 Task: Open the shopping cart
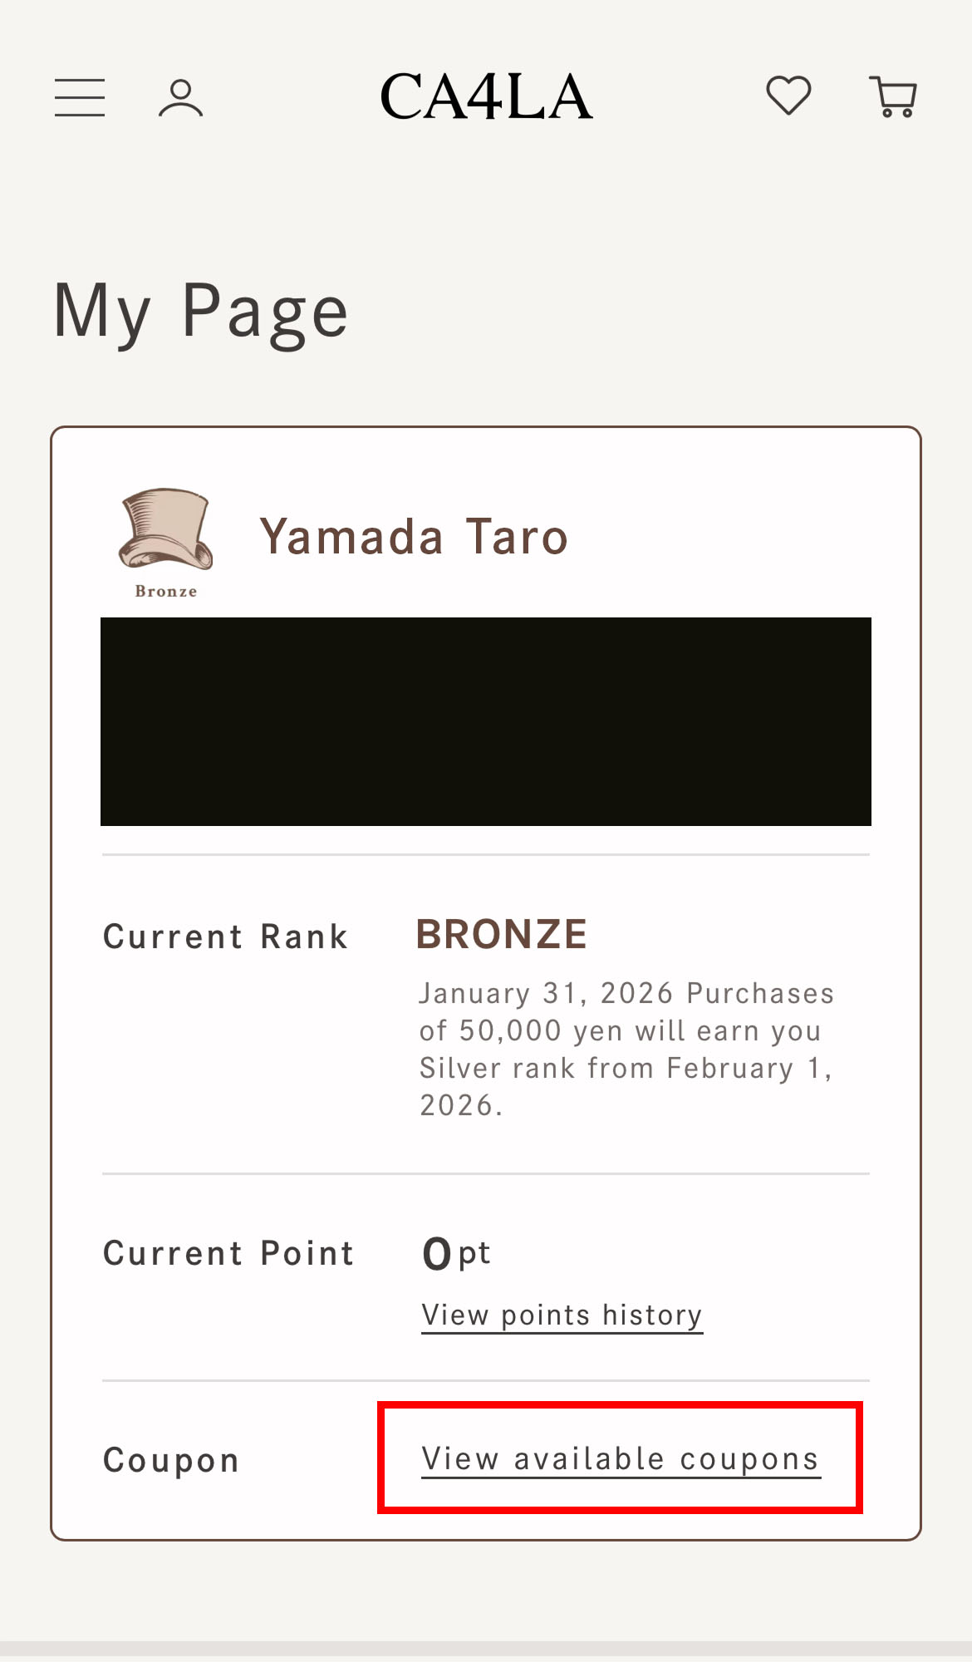[893, 97]
